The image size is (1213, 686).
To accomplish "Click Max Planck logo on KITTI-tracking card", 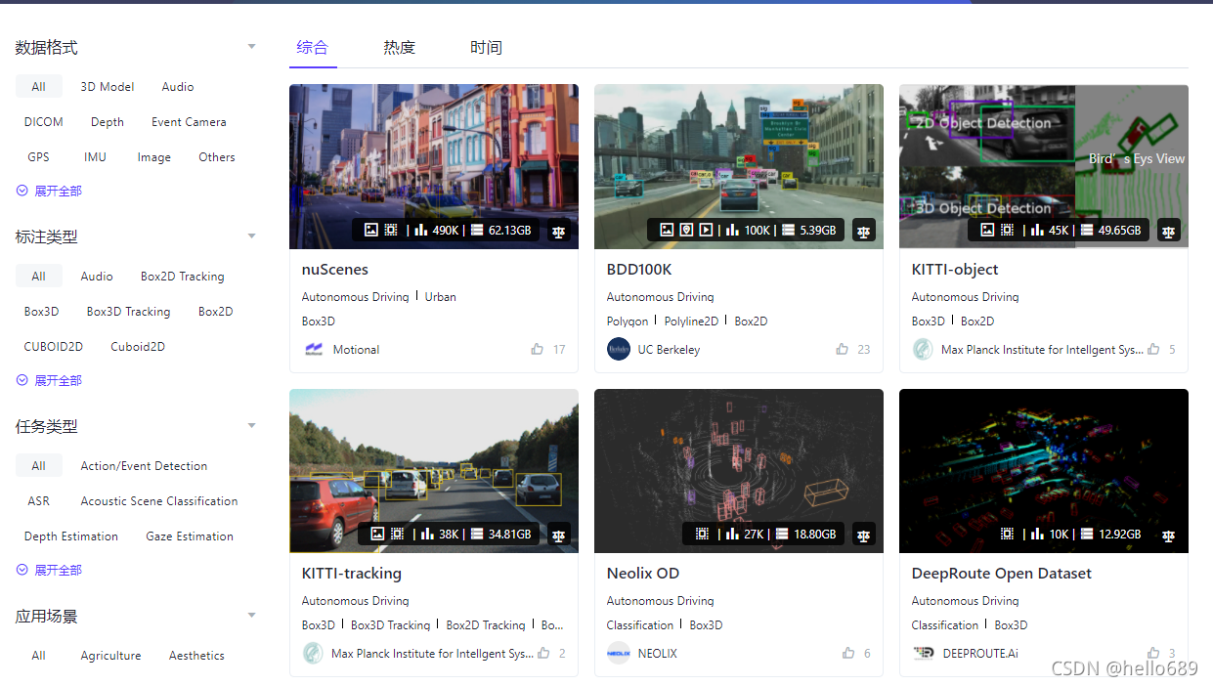I will [313, 653].
